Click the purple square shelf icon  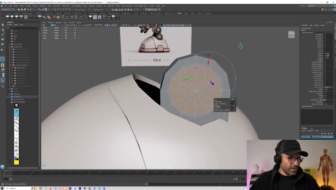coord(99,17)
